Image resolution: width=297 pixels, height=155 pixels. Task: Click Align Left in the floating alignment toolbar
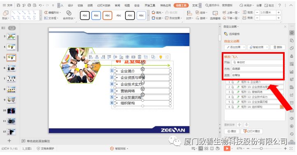[x=91, y=57]
